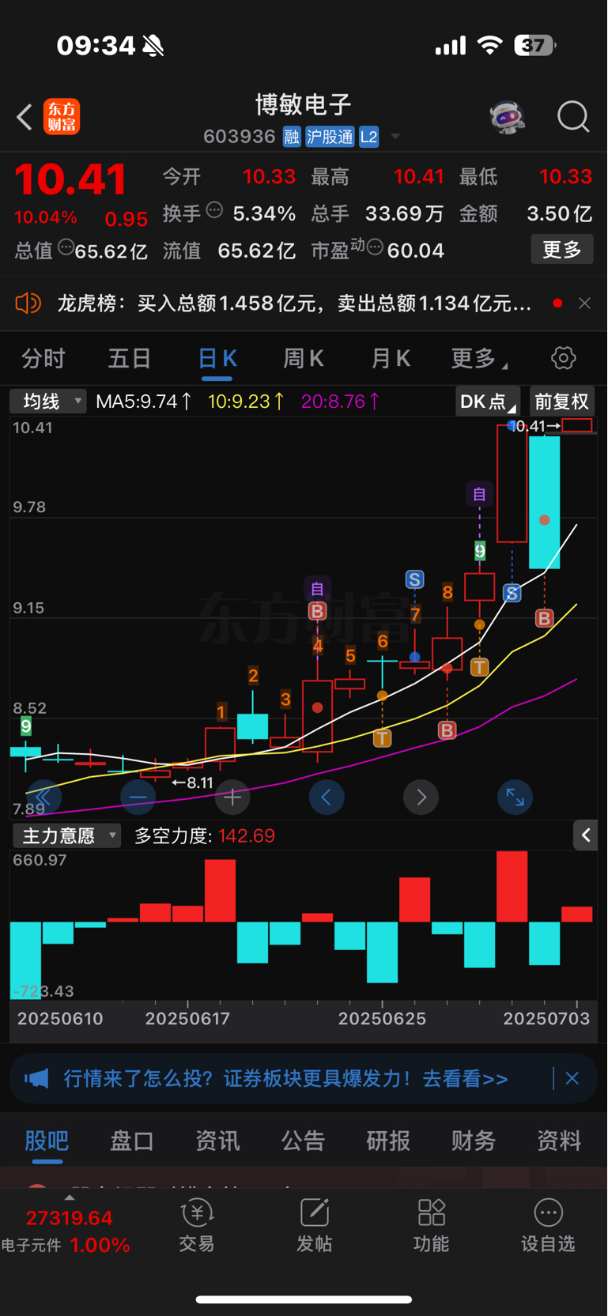Switch to 月K chart tab
608x1316 pixels.
[x=391, y=359]
